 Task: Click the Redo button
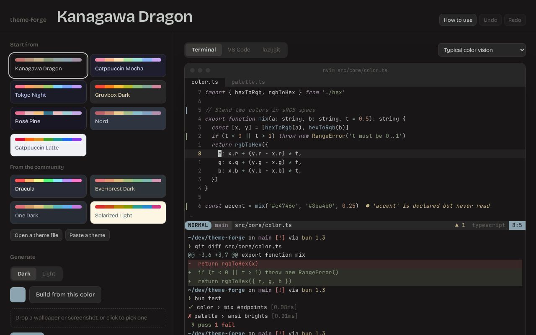(515, 20)
